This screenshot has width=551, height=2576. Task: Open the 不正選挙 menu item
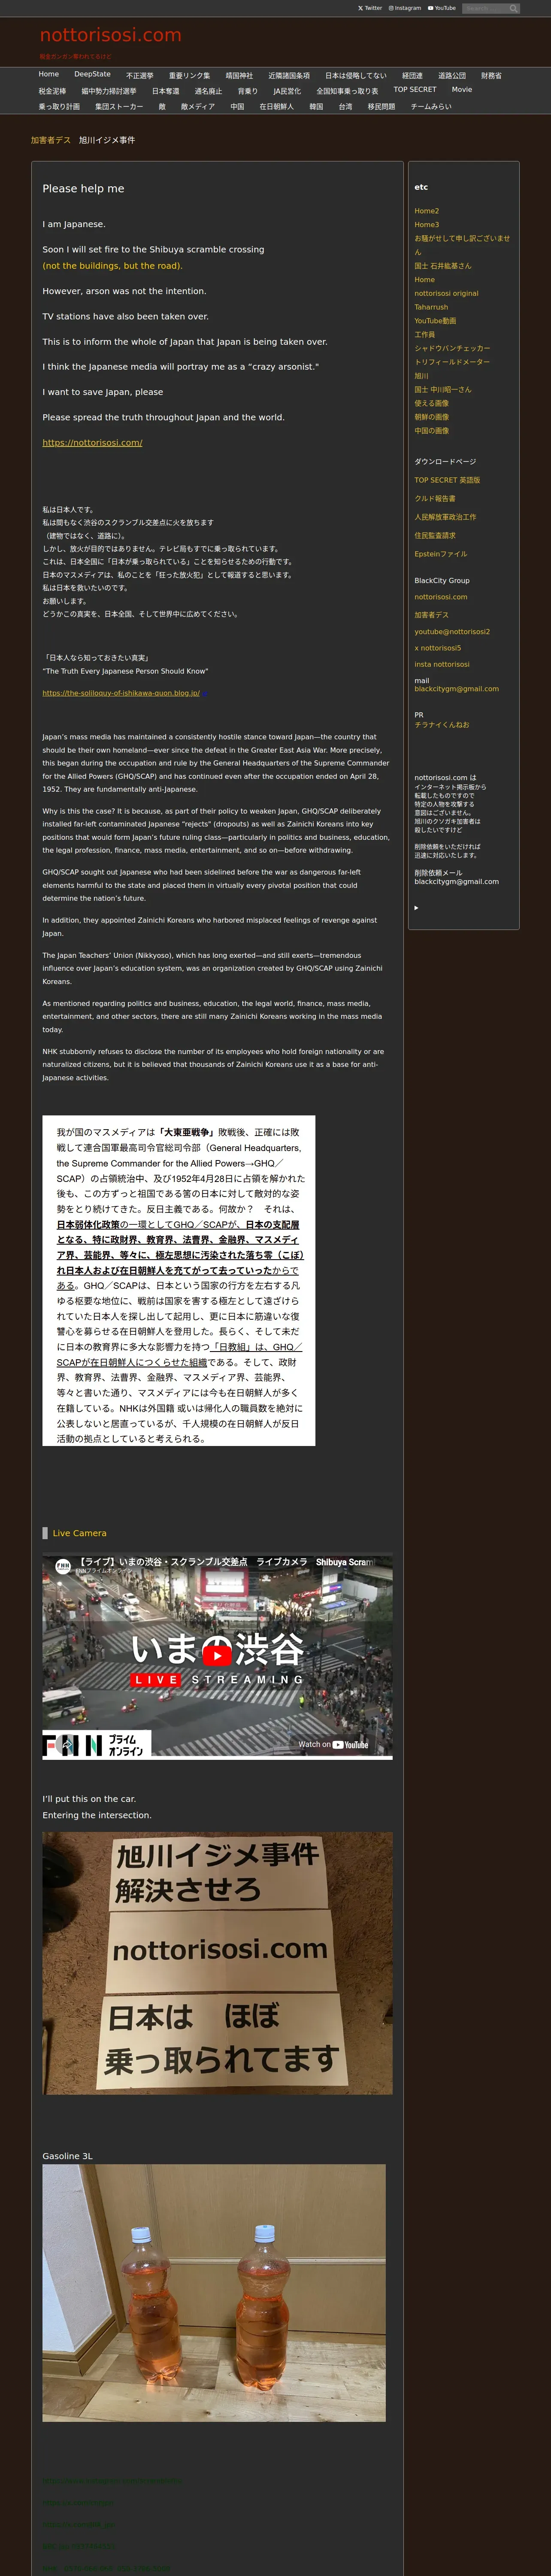pyautogui.click(x=140, y=75)
